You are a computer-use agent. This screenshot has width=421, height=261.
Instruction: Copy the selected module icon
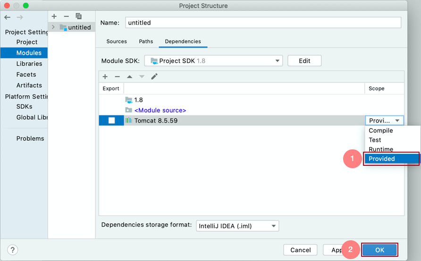click(79, 16)
